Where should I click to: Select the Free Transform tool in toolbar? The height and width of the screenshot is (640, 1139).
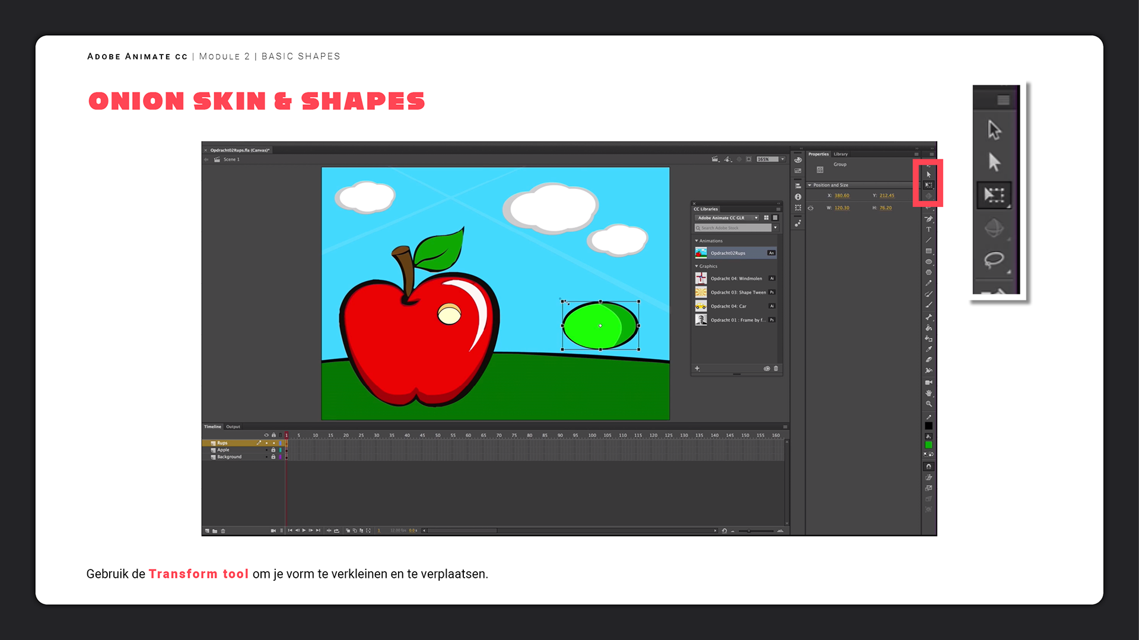click(928, 185)
